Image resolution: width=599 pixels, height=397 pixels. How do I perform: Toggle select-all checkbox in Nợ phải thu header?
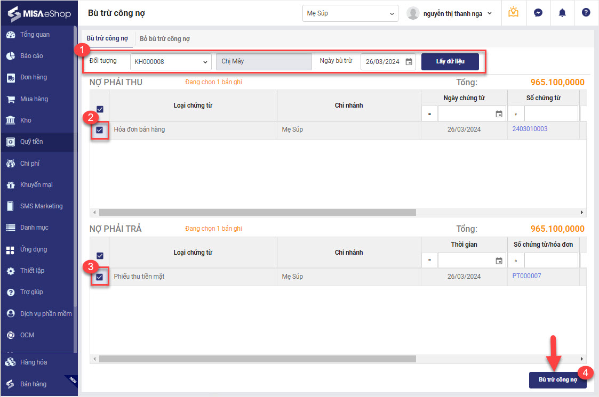(x=100, y=109)
